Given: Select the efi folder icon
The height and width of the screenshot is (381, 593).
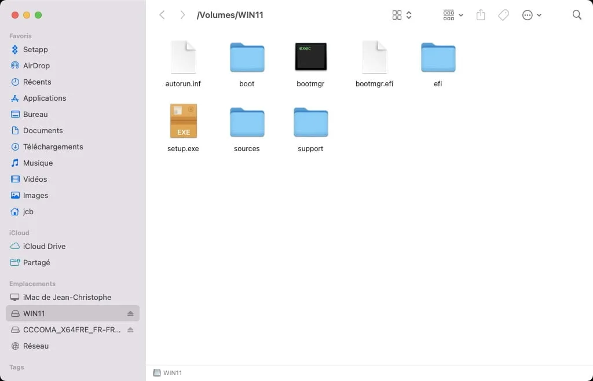Looking at the screenshot, I should 438,57.
